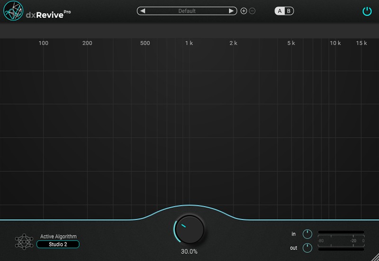Click the 2 k frequency label
This screenshot has height=261, width=379.
click(x=233, y=43)
